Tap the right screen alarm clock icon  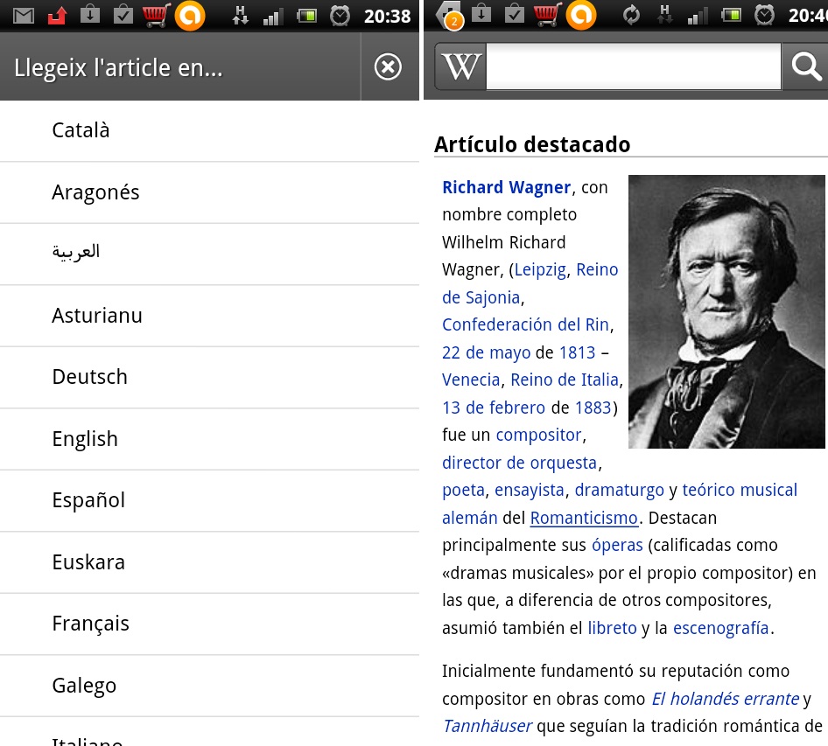(764, 16)
